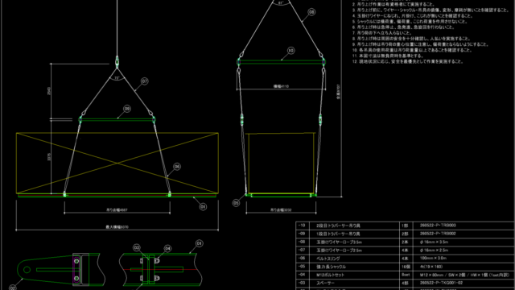Image resolution: width=515 pixels, height=290 pixels.
Task: Click note 10 beginning 各吊具の使用荷重
Action: [x=412, y=50]
